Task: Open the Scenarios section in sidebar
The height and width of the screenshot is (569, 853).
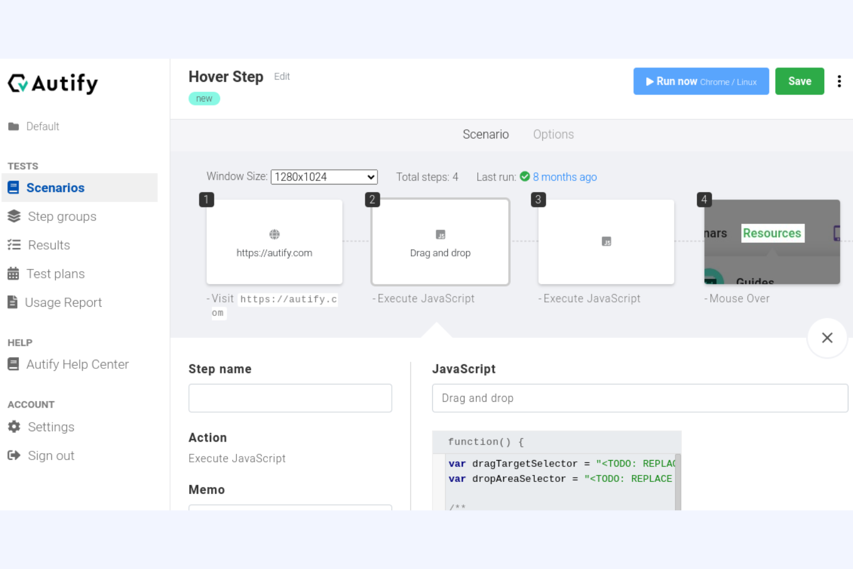Action: click(x=55, y=187)
